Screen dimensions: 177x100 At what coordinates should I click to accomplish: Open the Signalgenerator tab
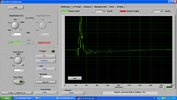[100, 7]
